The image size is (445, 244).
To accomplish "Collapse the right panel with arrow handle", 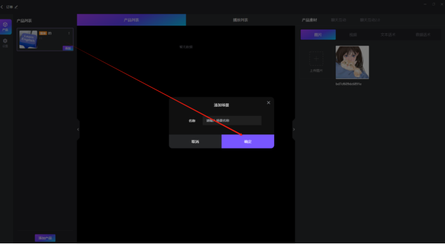I will (294, 129).
